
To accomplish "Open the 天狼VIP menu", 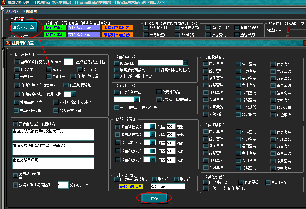I will (x=12, y=11).
